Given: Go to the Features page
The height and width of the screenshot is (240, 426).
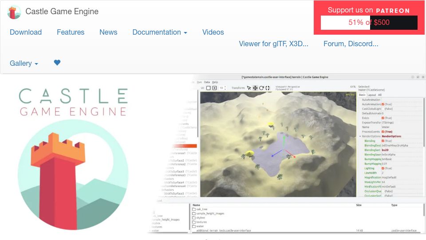Looking at the screenshot, I should click(x=71, y=32).
